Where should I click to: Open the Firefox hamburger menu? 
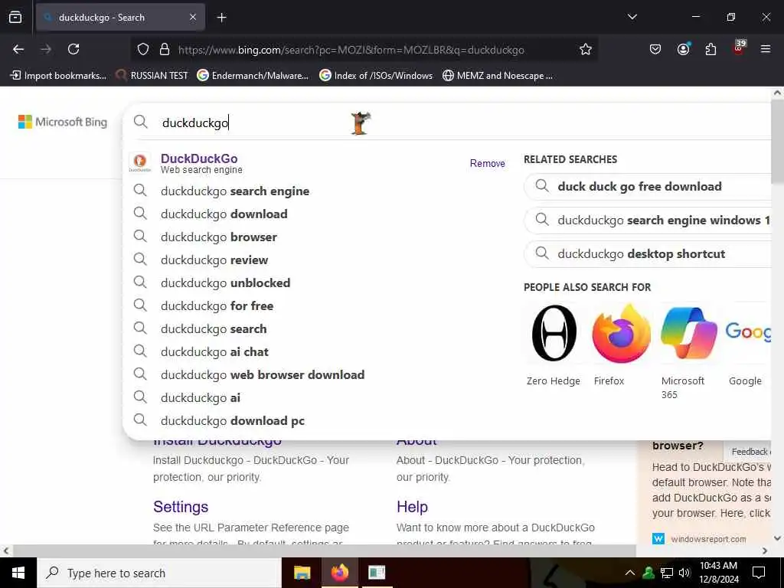coord(765,49)
